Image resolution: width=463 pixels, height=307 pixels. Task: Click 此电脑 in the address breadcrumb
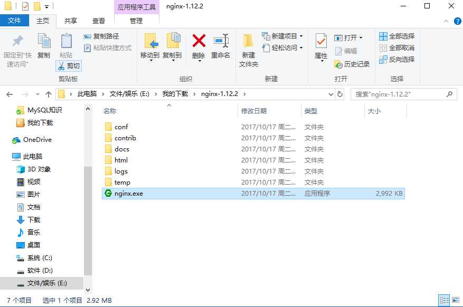click(87, 94)
